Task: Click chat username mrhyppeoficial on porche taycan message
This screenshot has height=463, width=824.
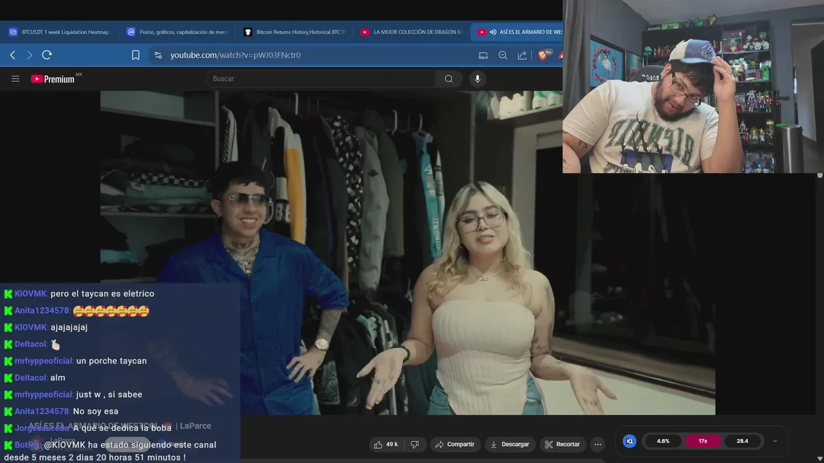Action: click(44, 361)
